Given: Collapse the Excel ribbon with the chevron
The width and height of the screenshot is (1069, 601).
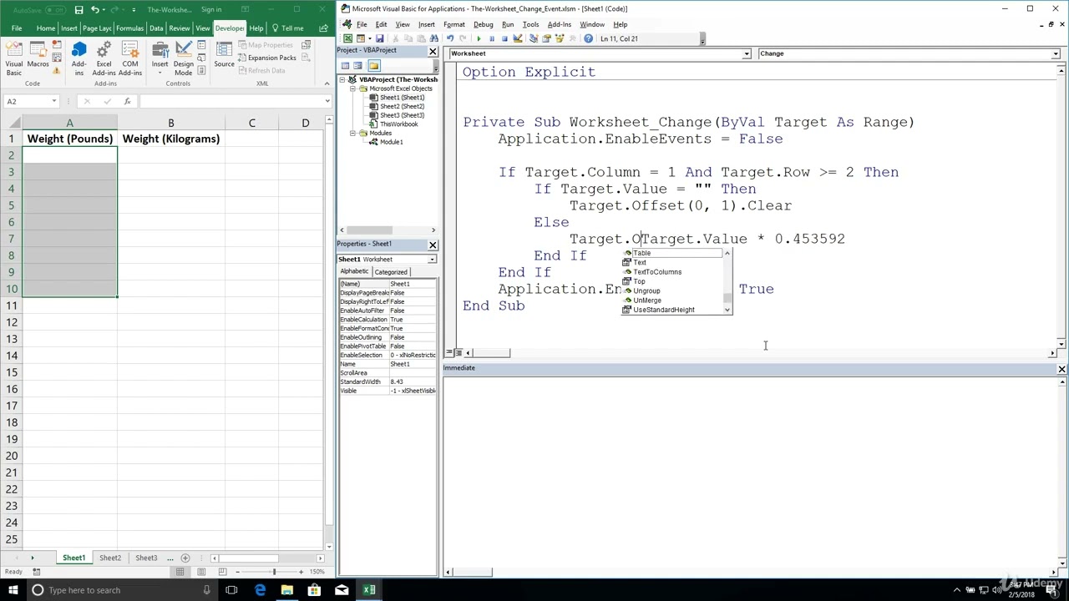Looking at the screenshot, I should coord(327,83).
